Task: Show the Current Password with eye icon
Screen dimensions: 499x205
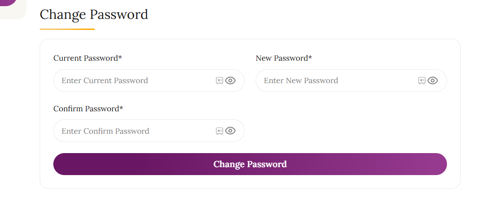Action: [231, 81]
